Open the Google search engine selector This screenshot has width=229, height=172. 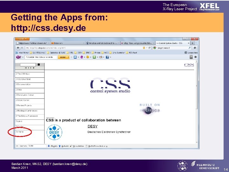coord(155,48)
